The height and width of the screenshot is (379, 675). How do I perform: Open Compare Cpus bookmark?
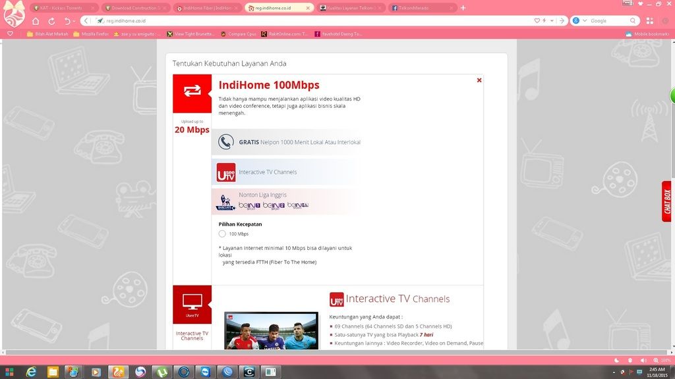(238, 34)
